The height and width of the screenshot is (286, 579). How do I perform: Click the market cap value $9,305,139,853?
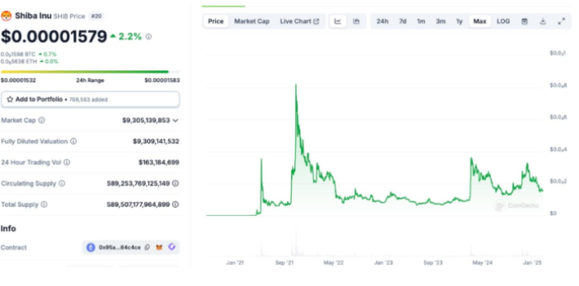pyautogui.click(x=146, y=120)
